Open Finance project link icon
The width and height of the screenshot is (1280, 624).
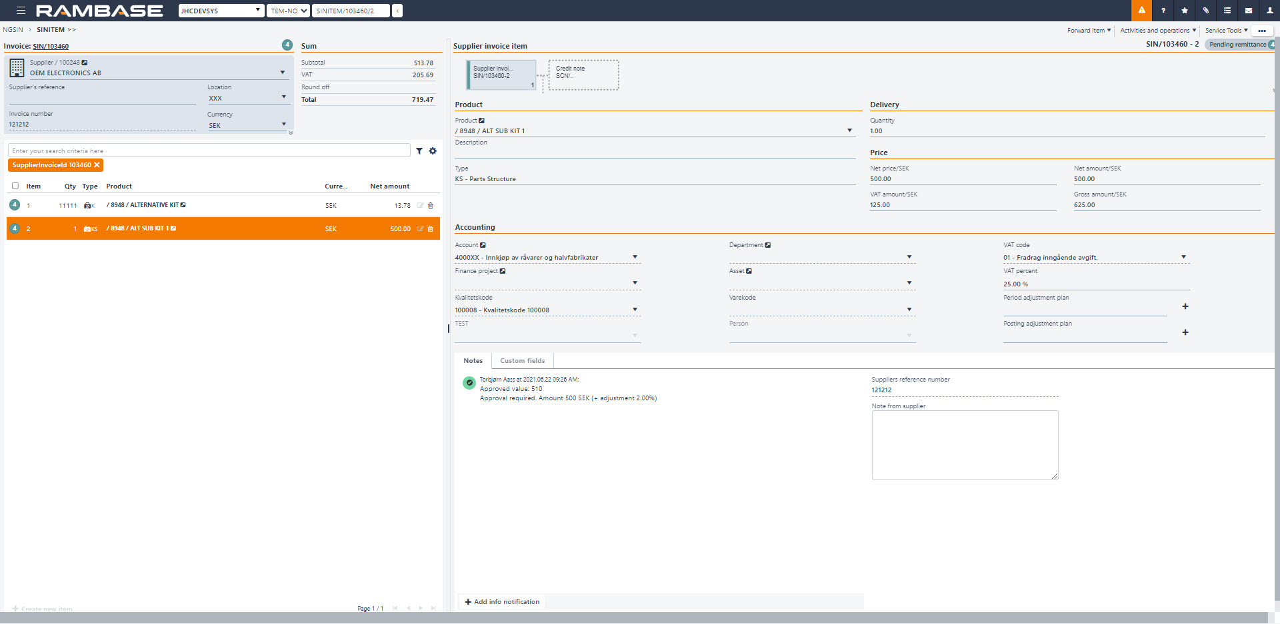tap(503, 271)
